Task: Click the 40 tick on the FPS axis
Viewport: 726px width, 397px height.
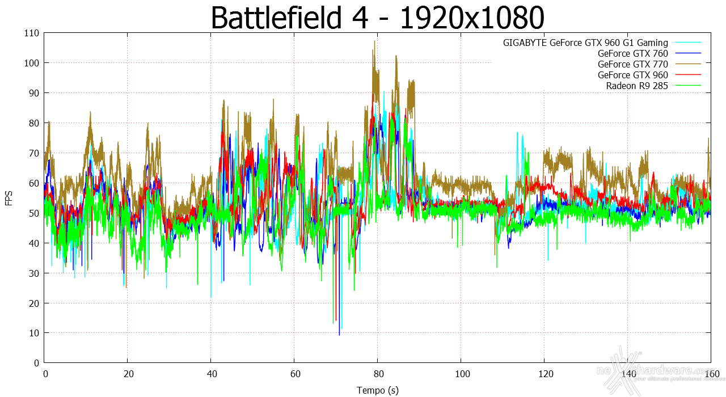Action: [34, 243]
